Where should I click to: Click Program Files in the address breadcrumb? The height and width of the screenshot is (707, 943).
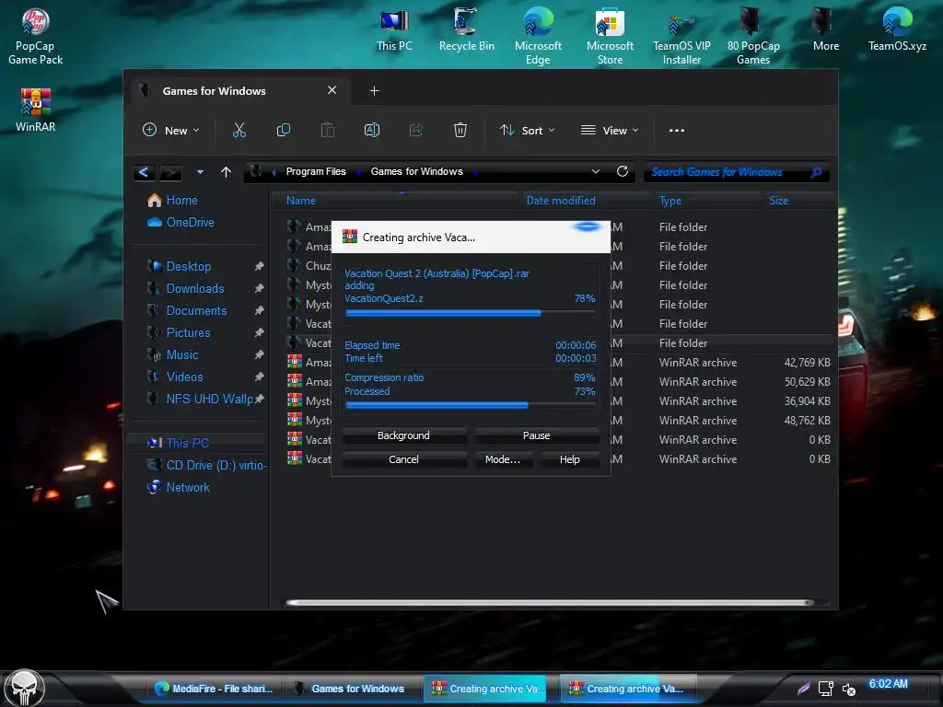pos(316,171)
